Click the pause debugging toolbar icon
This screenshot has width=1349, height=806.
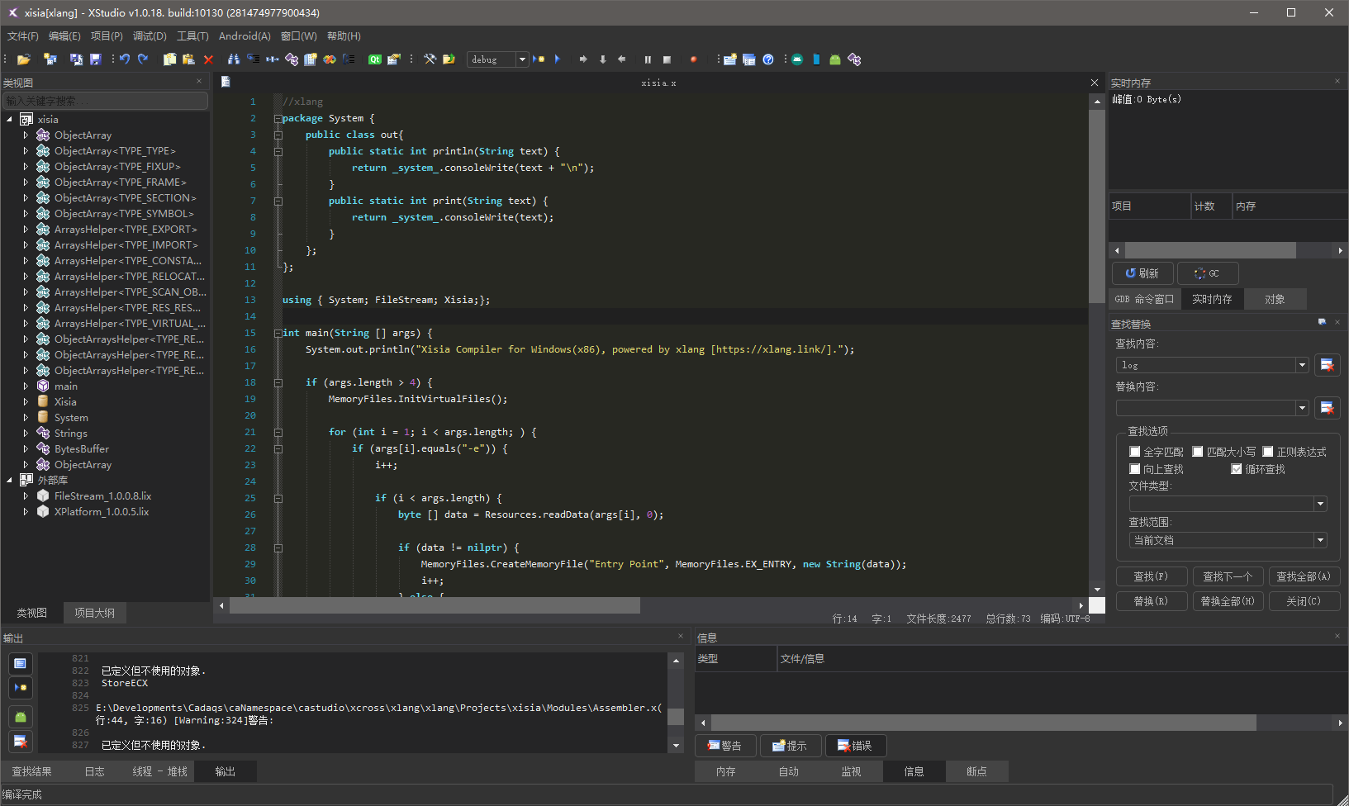click(648, 59)
